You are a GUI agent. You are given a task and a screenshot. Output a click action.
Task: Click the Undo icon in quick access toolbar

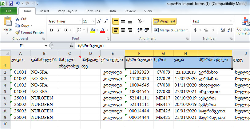pyautogui.click(x=18, y=3)
